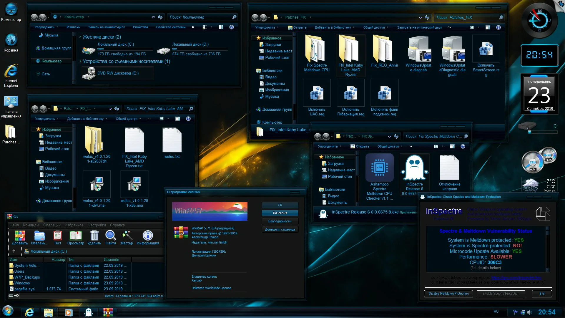Click Disable Meltdown Protection button
The image size is (565, 318).
[448, 294]
